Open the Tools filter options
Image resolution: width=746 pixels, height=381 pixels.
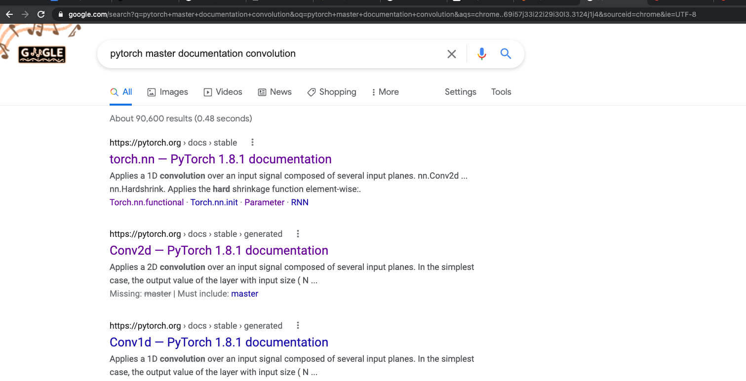pos(501,92)
